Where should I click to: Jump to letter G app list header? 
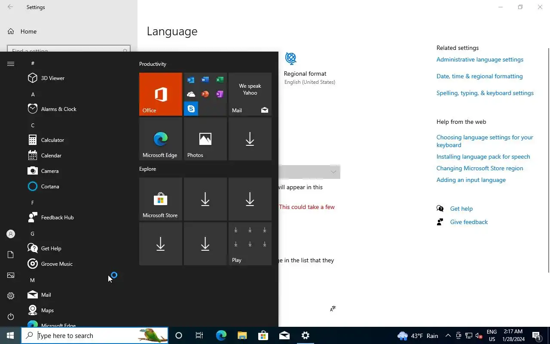click(33, 233)
